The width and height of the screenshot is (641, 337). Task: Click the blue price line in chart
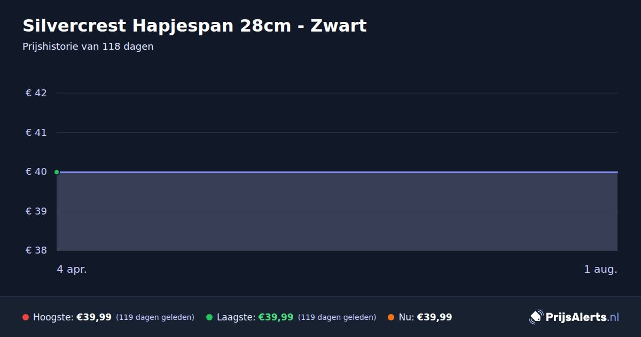click(337, 172)
